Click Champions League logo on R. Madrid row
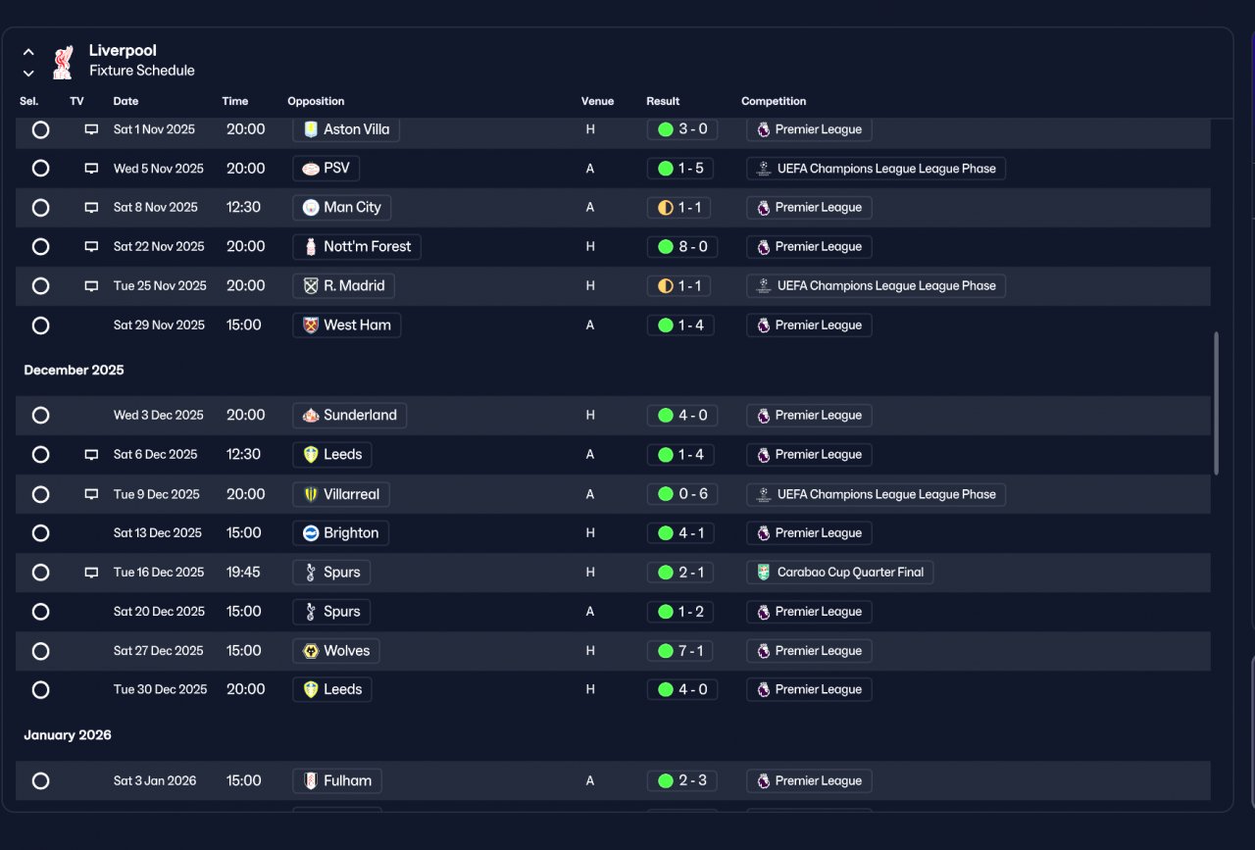Image resolution: width=1255 pixels, height=850 pixels. pyautogui.click(x=763, y=286)
